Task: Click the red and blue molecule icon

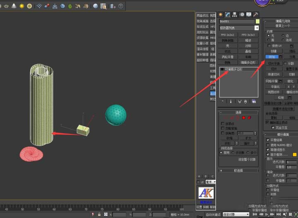Action: pyautogui.click(x=47, y=6)
